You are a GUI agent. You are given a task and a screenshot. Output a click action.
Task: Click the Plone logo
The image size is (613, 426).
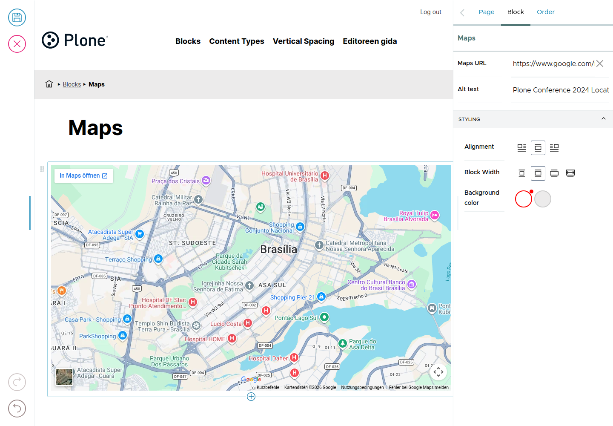coord(75,40)
